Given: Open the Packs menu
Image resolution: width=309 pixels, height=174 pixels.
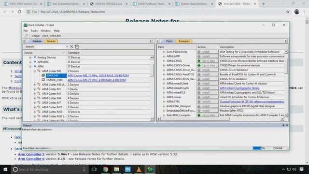Looking at the screenshot, I should (34, 31).
